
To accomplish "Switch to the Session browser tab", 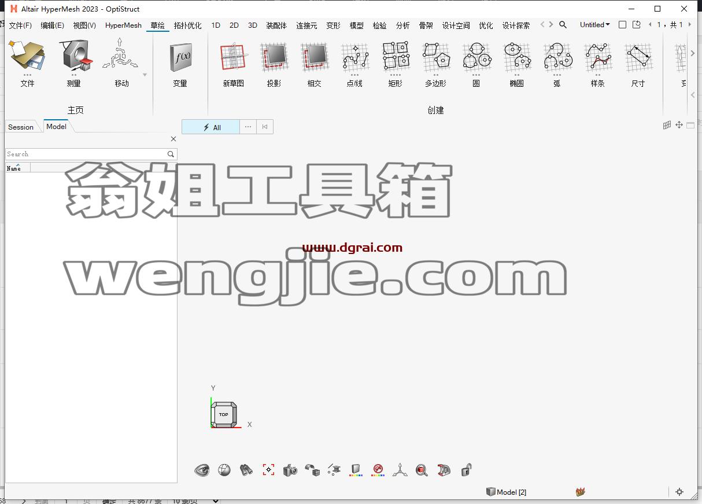I will pos(21,127).
